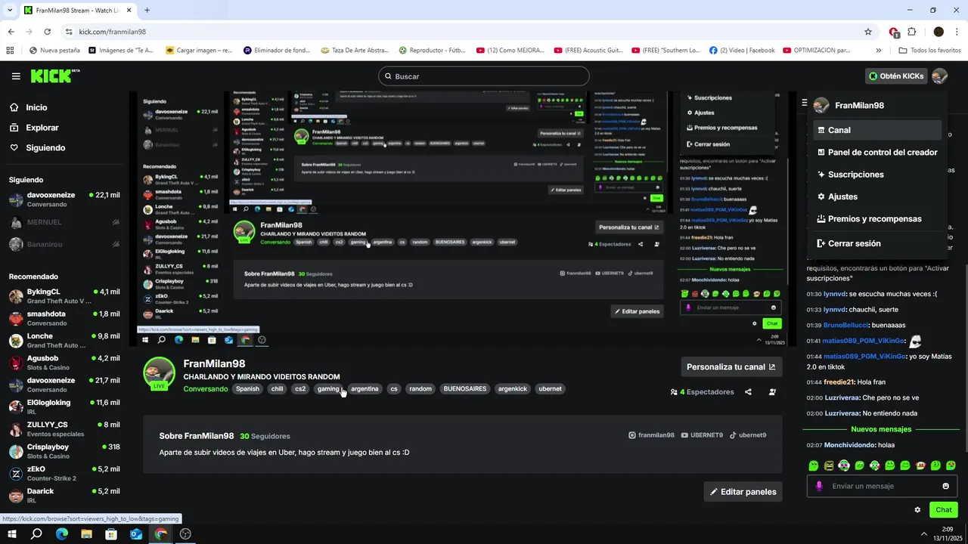Open MERNUEL offline channel

tap(64, 222)
